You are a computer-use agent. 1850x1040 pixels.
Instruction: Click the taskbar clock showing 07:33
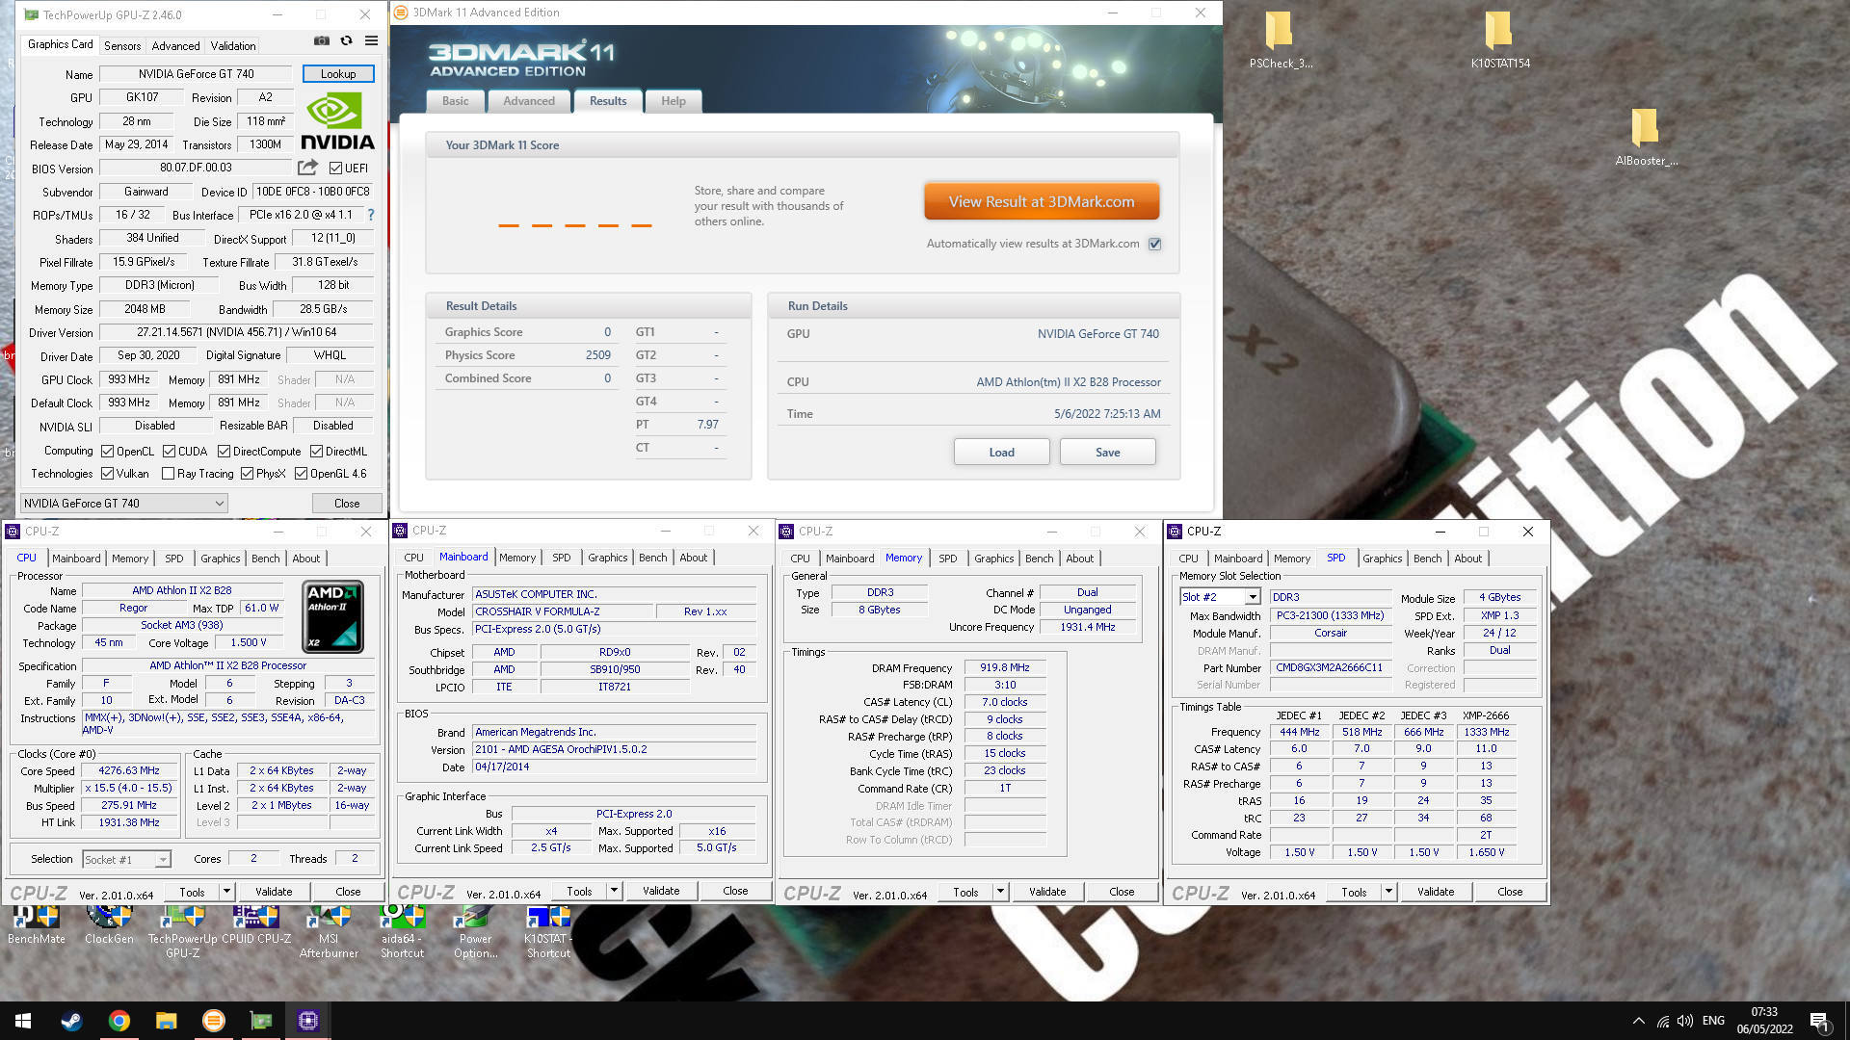point(1764,1021)
